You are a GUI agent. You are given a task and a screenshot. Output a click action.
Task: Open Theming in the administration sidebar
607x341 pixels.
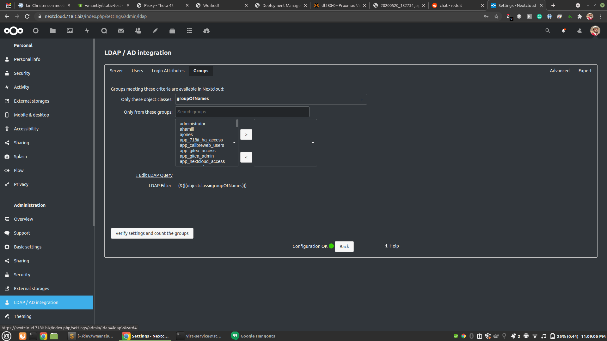coord(22,316)
